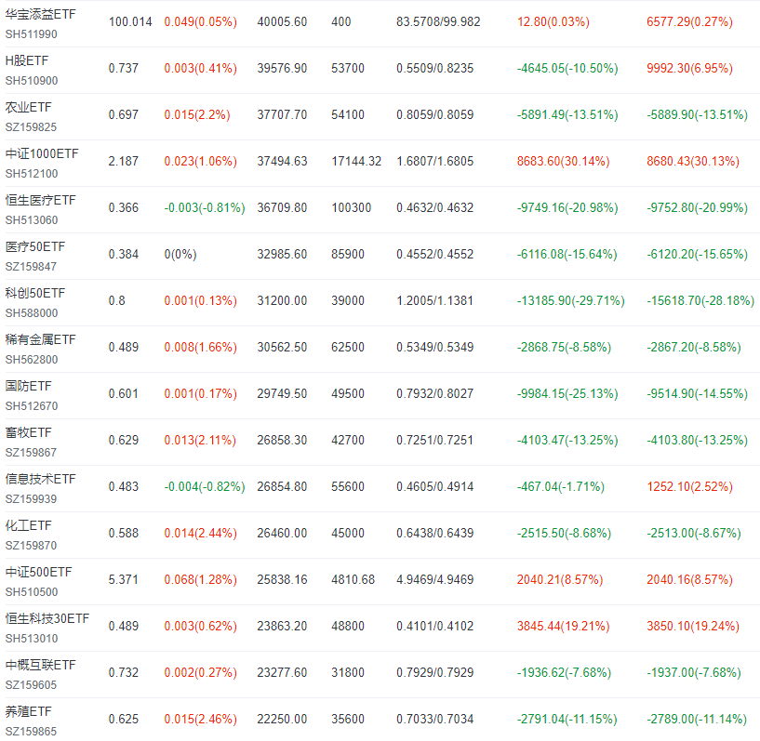Select stock code SZ159605
The image size is (760, 741).
pos(31,685)
